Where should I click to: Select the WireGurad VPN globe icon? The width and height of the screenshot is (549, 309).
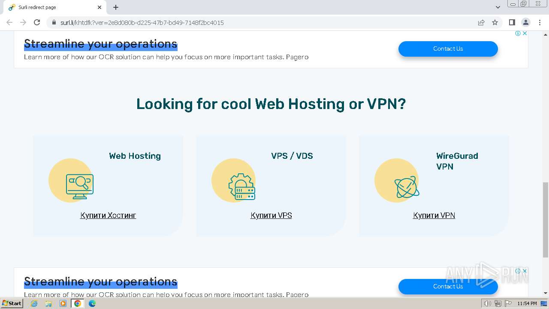pyautogui.click(x=407, y=187)
